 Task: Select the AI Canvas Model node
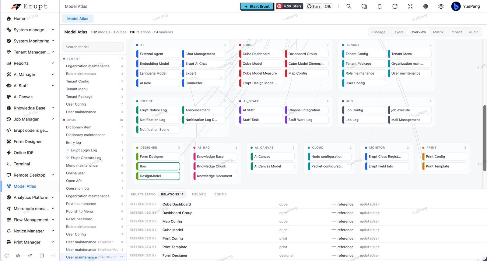272,166
